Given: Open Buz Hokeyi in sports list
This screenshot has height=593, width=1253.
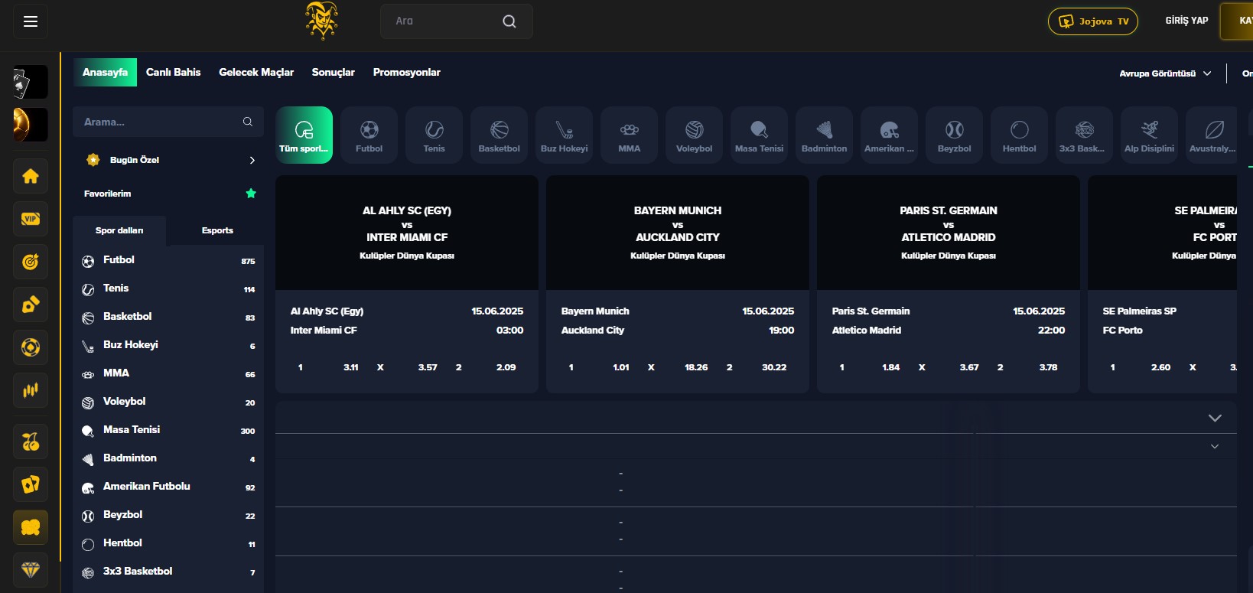Looking at the screenshot, I should point(168,345).
